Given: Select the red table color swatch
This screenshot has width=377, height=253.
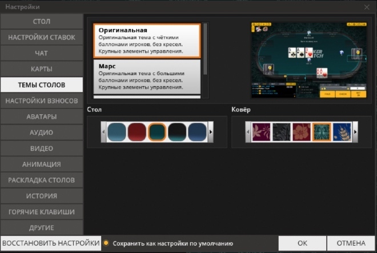Looking at the screenshot, I should click(x=137, y=132).
